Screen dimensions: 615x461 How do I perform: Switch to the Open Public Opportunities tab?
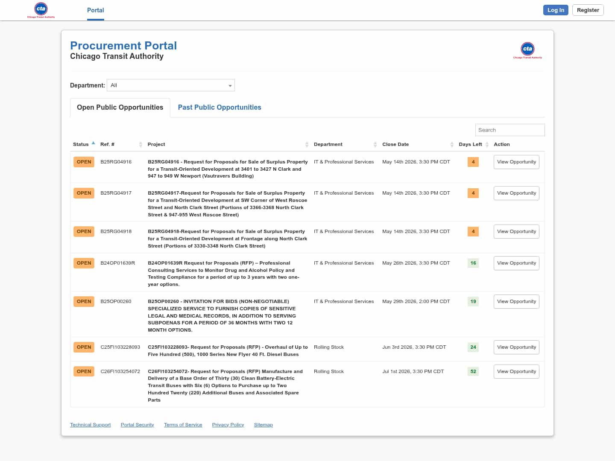120,108
